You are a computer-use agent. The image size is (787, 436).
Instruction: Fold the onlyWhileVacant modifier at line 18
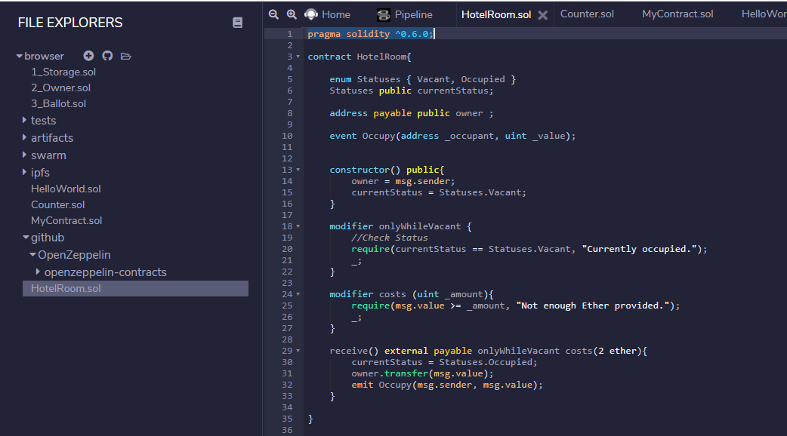298,226
